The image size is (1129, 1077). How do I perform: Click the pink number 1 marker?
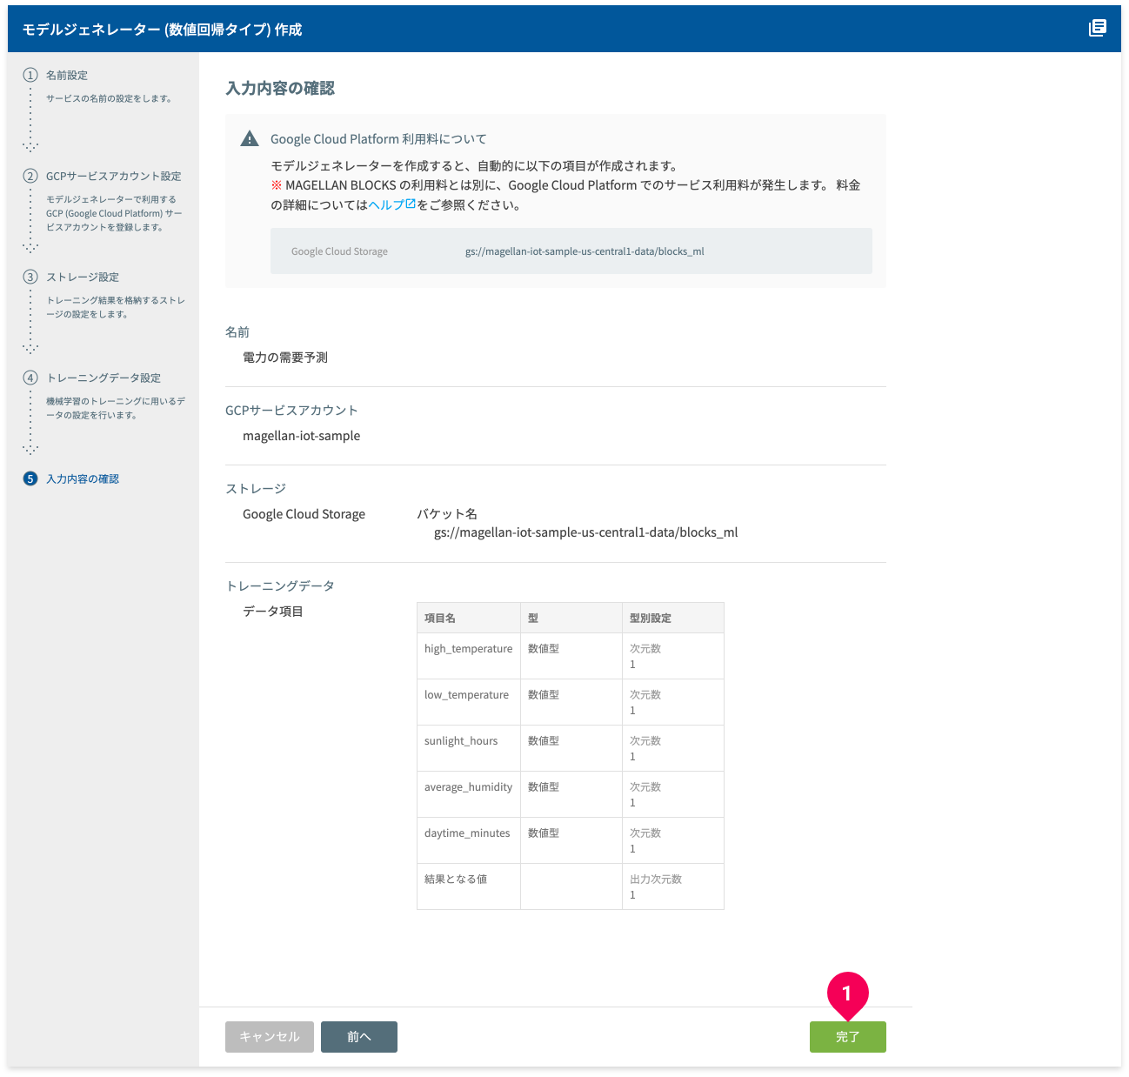coord(847,994)
